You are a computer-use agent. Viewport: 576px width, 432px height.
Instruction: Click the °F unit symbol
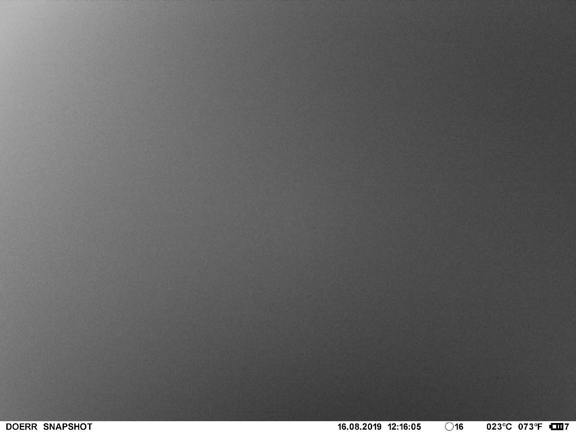click(538, 427)
